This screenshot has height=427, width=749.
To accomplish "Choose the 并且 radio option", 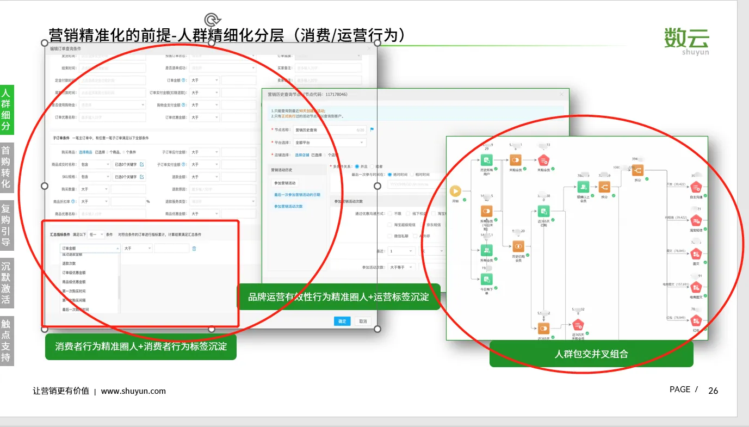I will 357,166.
